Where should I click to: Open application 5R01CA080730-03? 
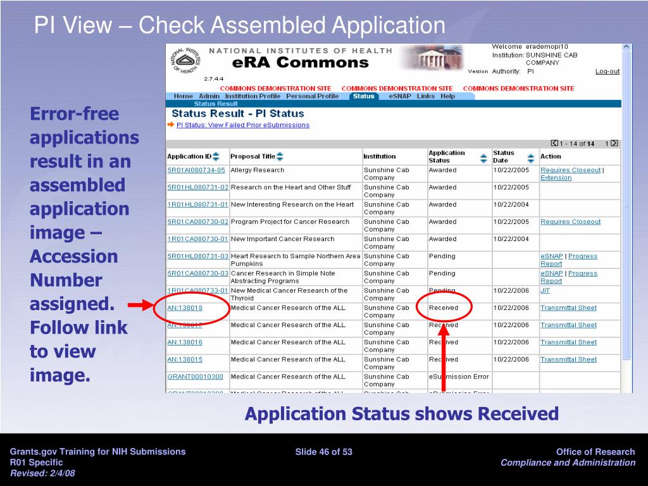[x=197, y=273]
